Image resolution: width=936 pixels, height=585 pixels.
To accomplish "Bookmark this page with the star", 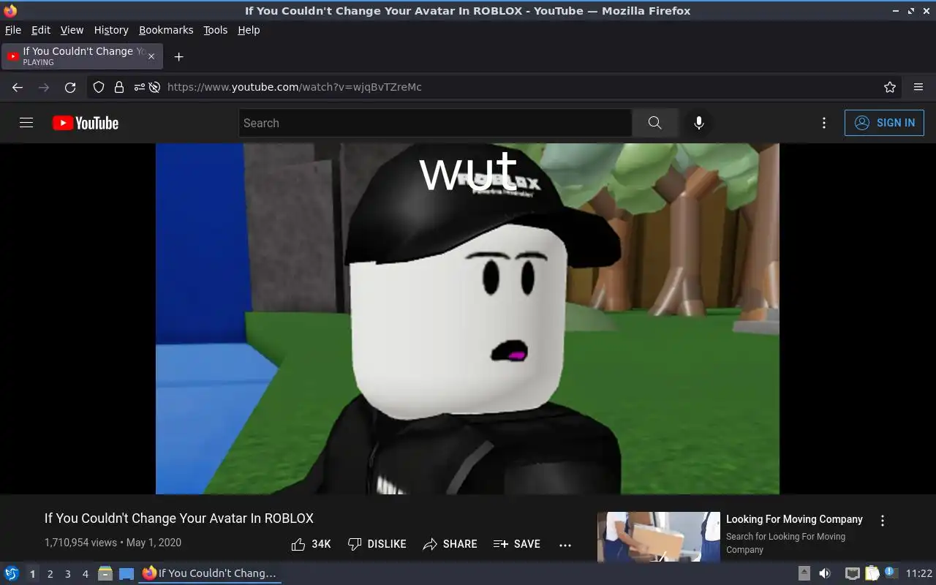I will [890, 87].
